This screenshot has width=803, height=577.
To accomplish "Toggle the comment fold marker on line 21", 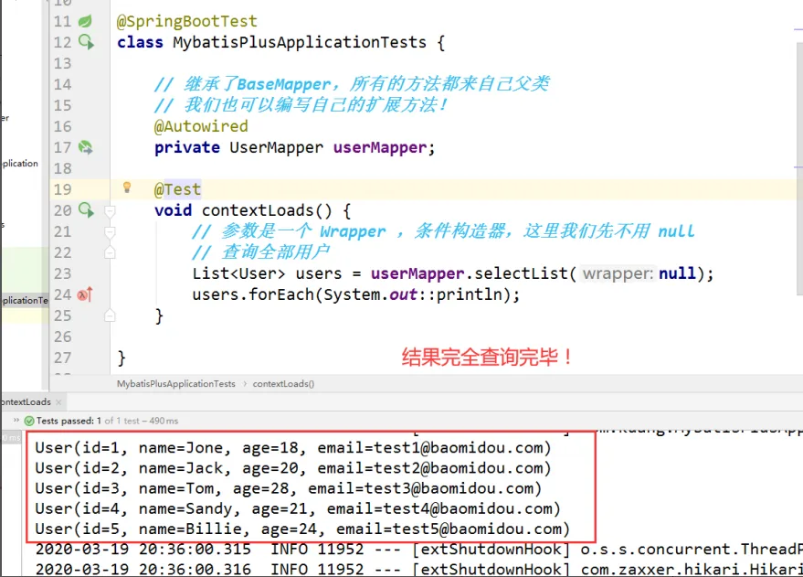I will (x=110, y=232).
